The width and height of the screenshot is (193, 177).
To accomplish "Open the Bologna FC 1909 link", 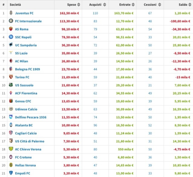I will click(x=27, y=69).
